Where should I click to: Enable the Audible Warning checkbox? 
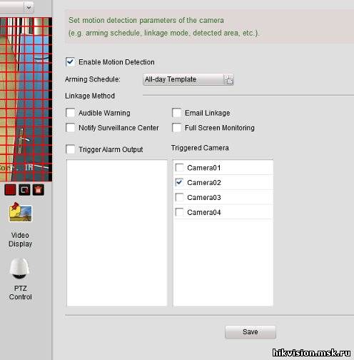tap(71, 113)
